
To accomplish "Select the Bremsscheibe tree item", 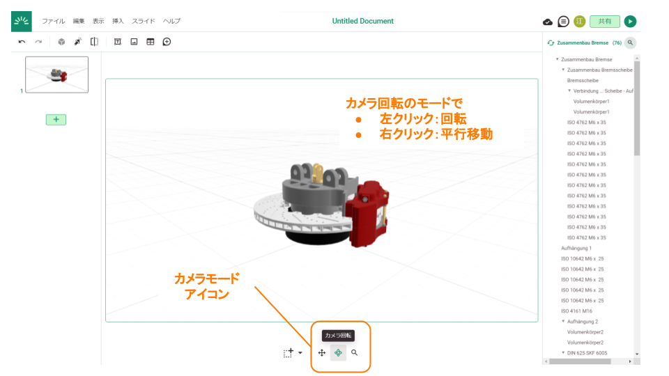I will (583, 81).
